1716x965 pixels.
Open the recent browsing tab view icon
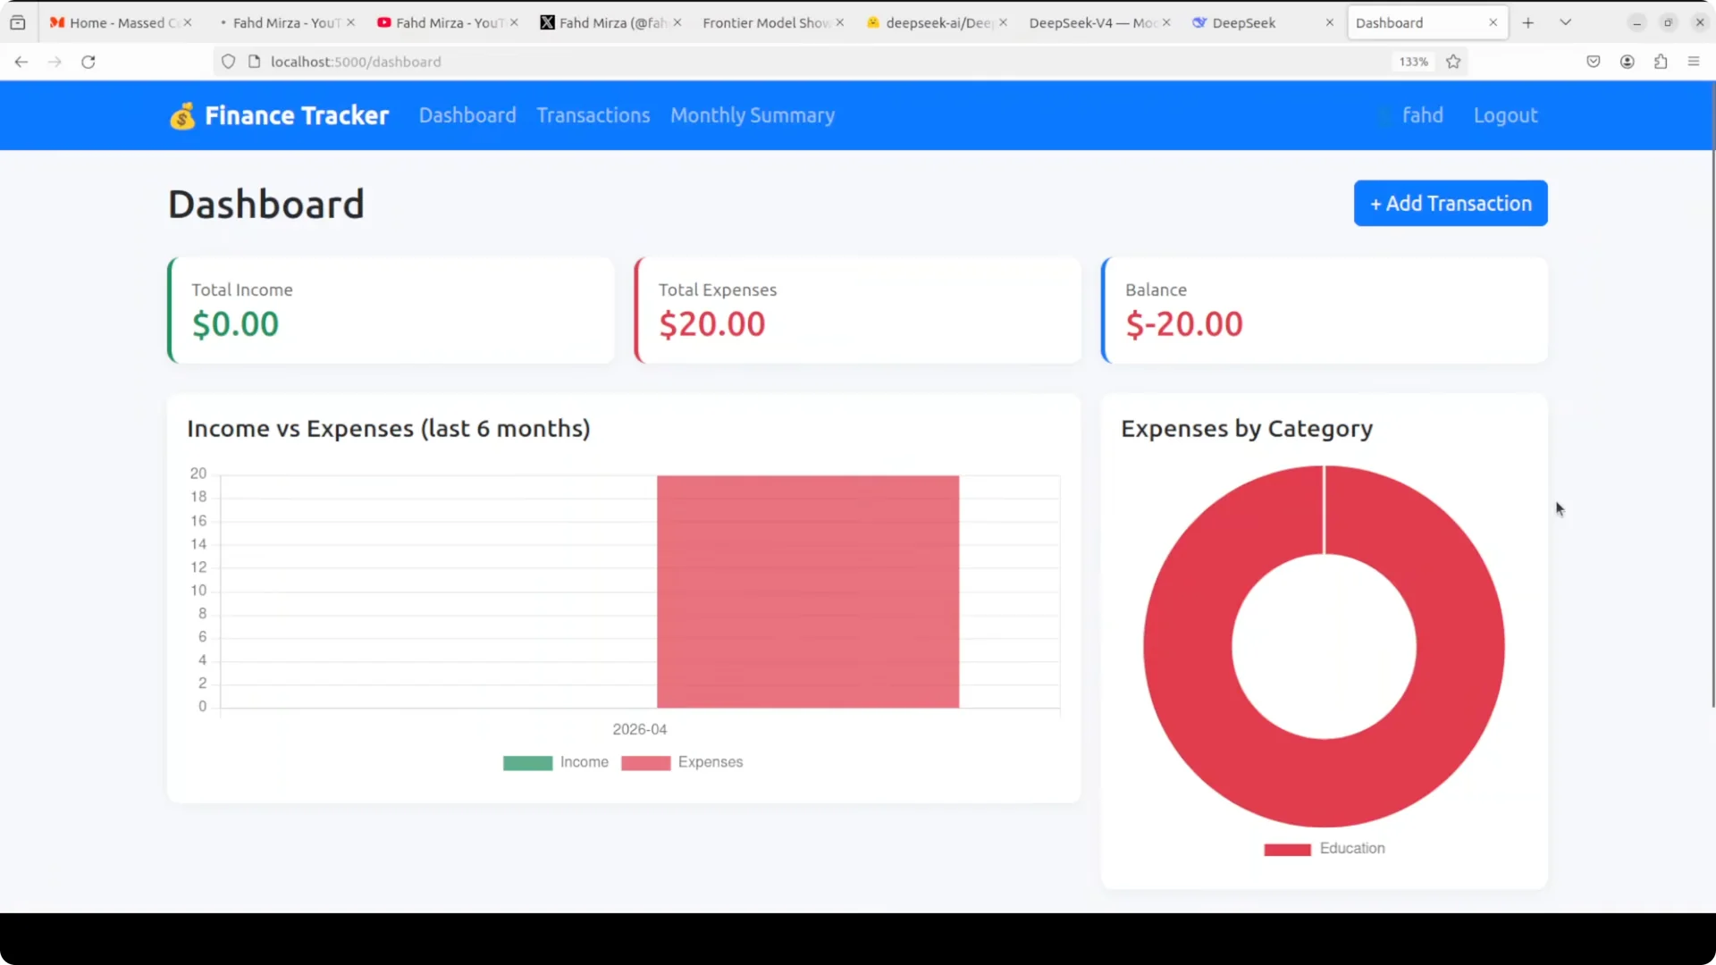coord(18,22)
